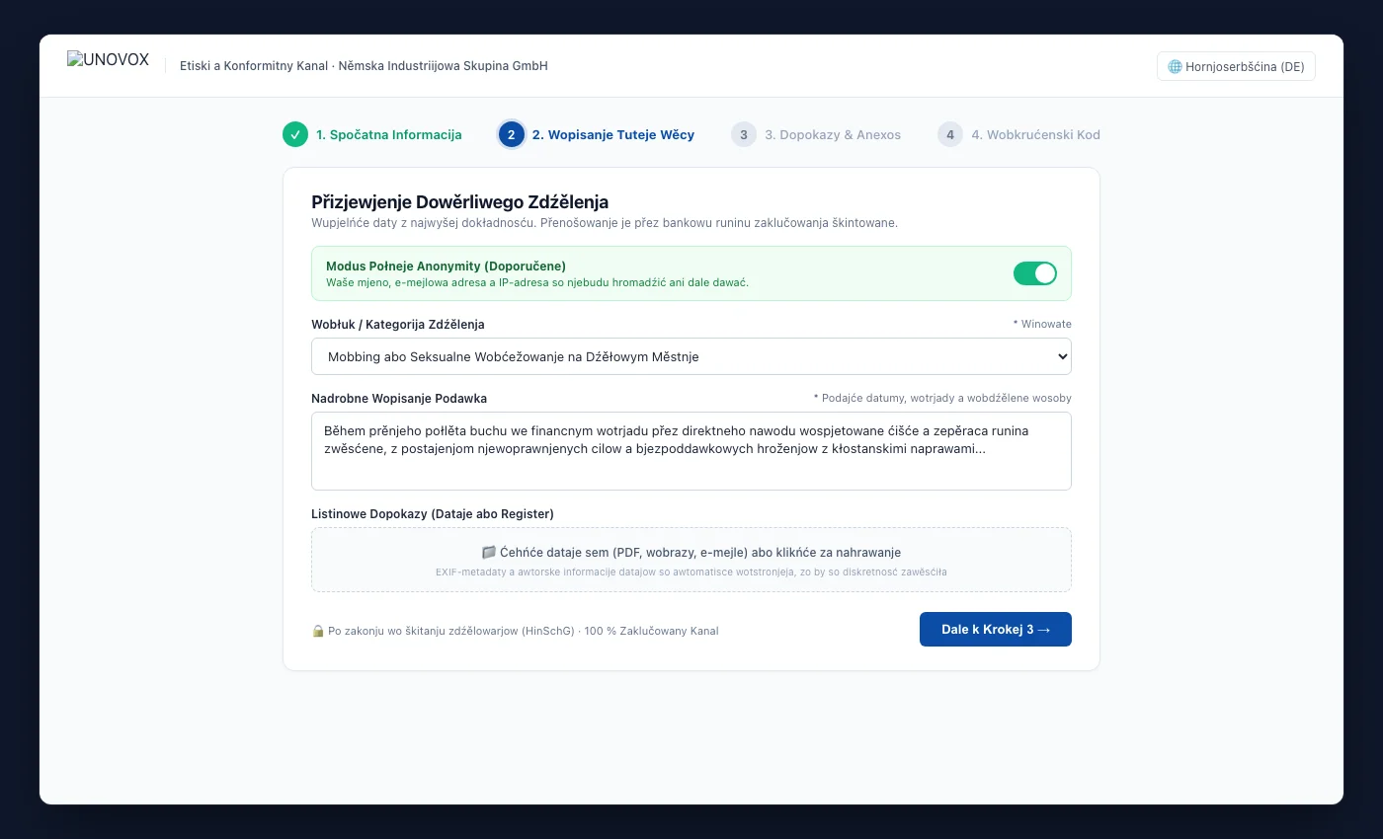Click the Listinowe Dopokazy (Dataje abo Register) label
The height and width of the screenshot is (839, 1383).
point(433,513)
